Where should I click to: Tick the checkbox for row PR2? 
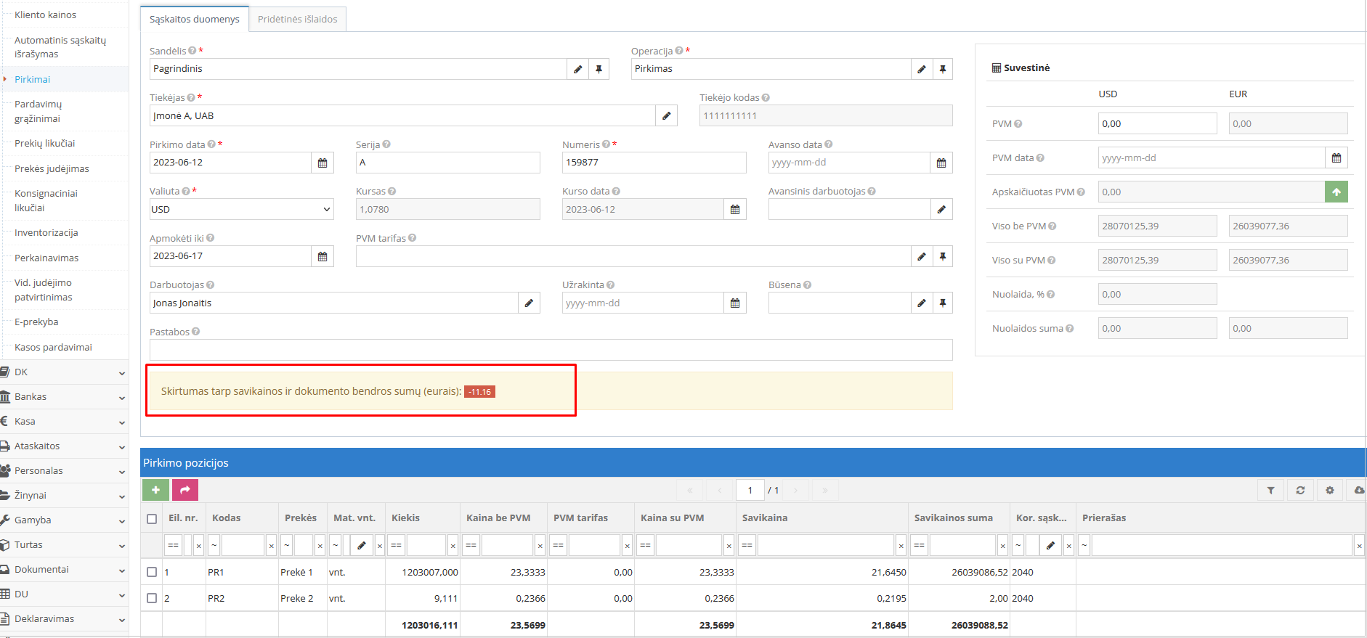point(152,598)
